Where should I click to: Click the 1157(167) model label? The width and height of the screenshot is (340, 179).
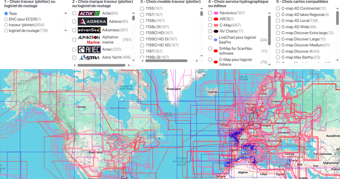(x=154, y=15)
